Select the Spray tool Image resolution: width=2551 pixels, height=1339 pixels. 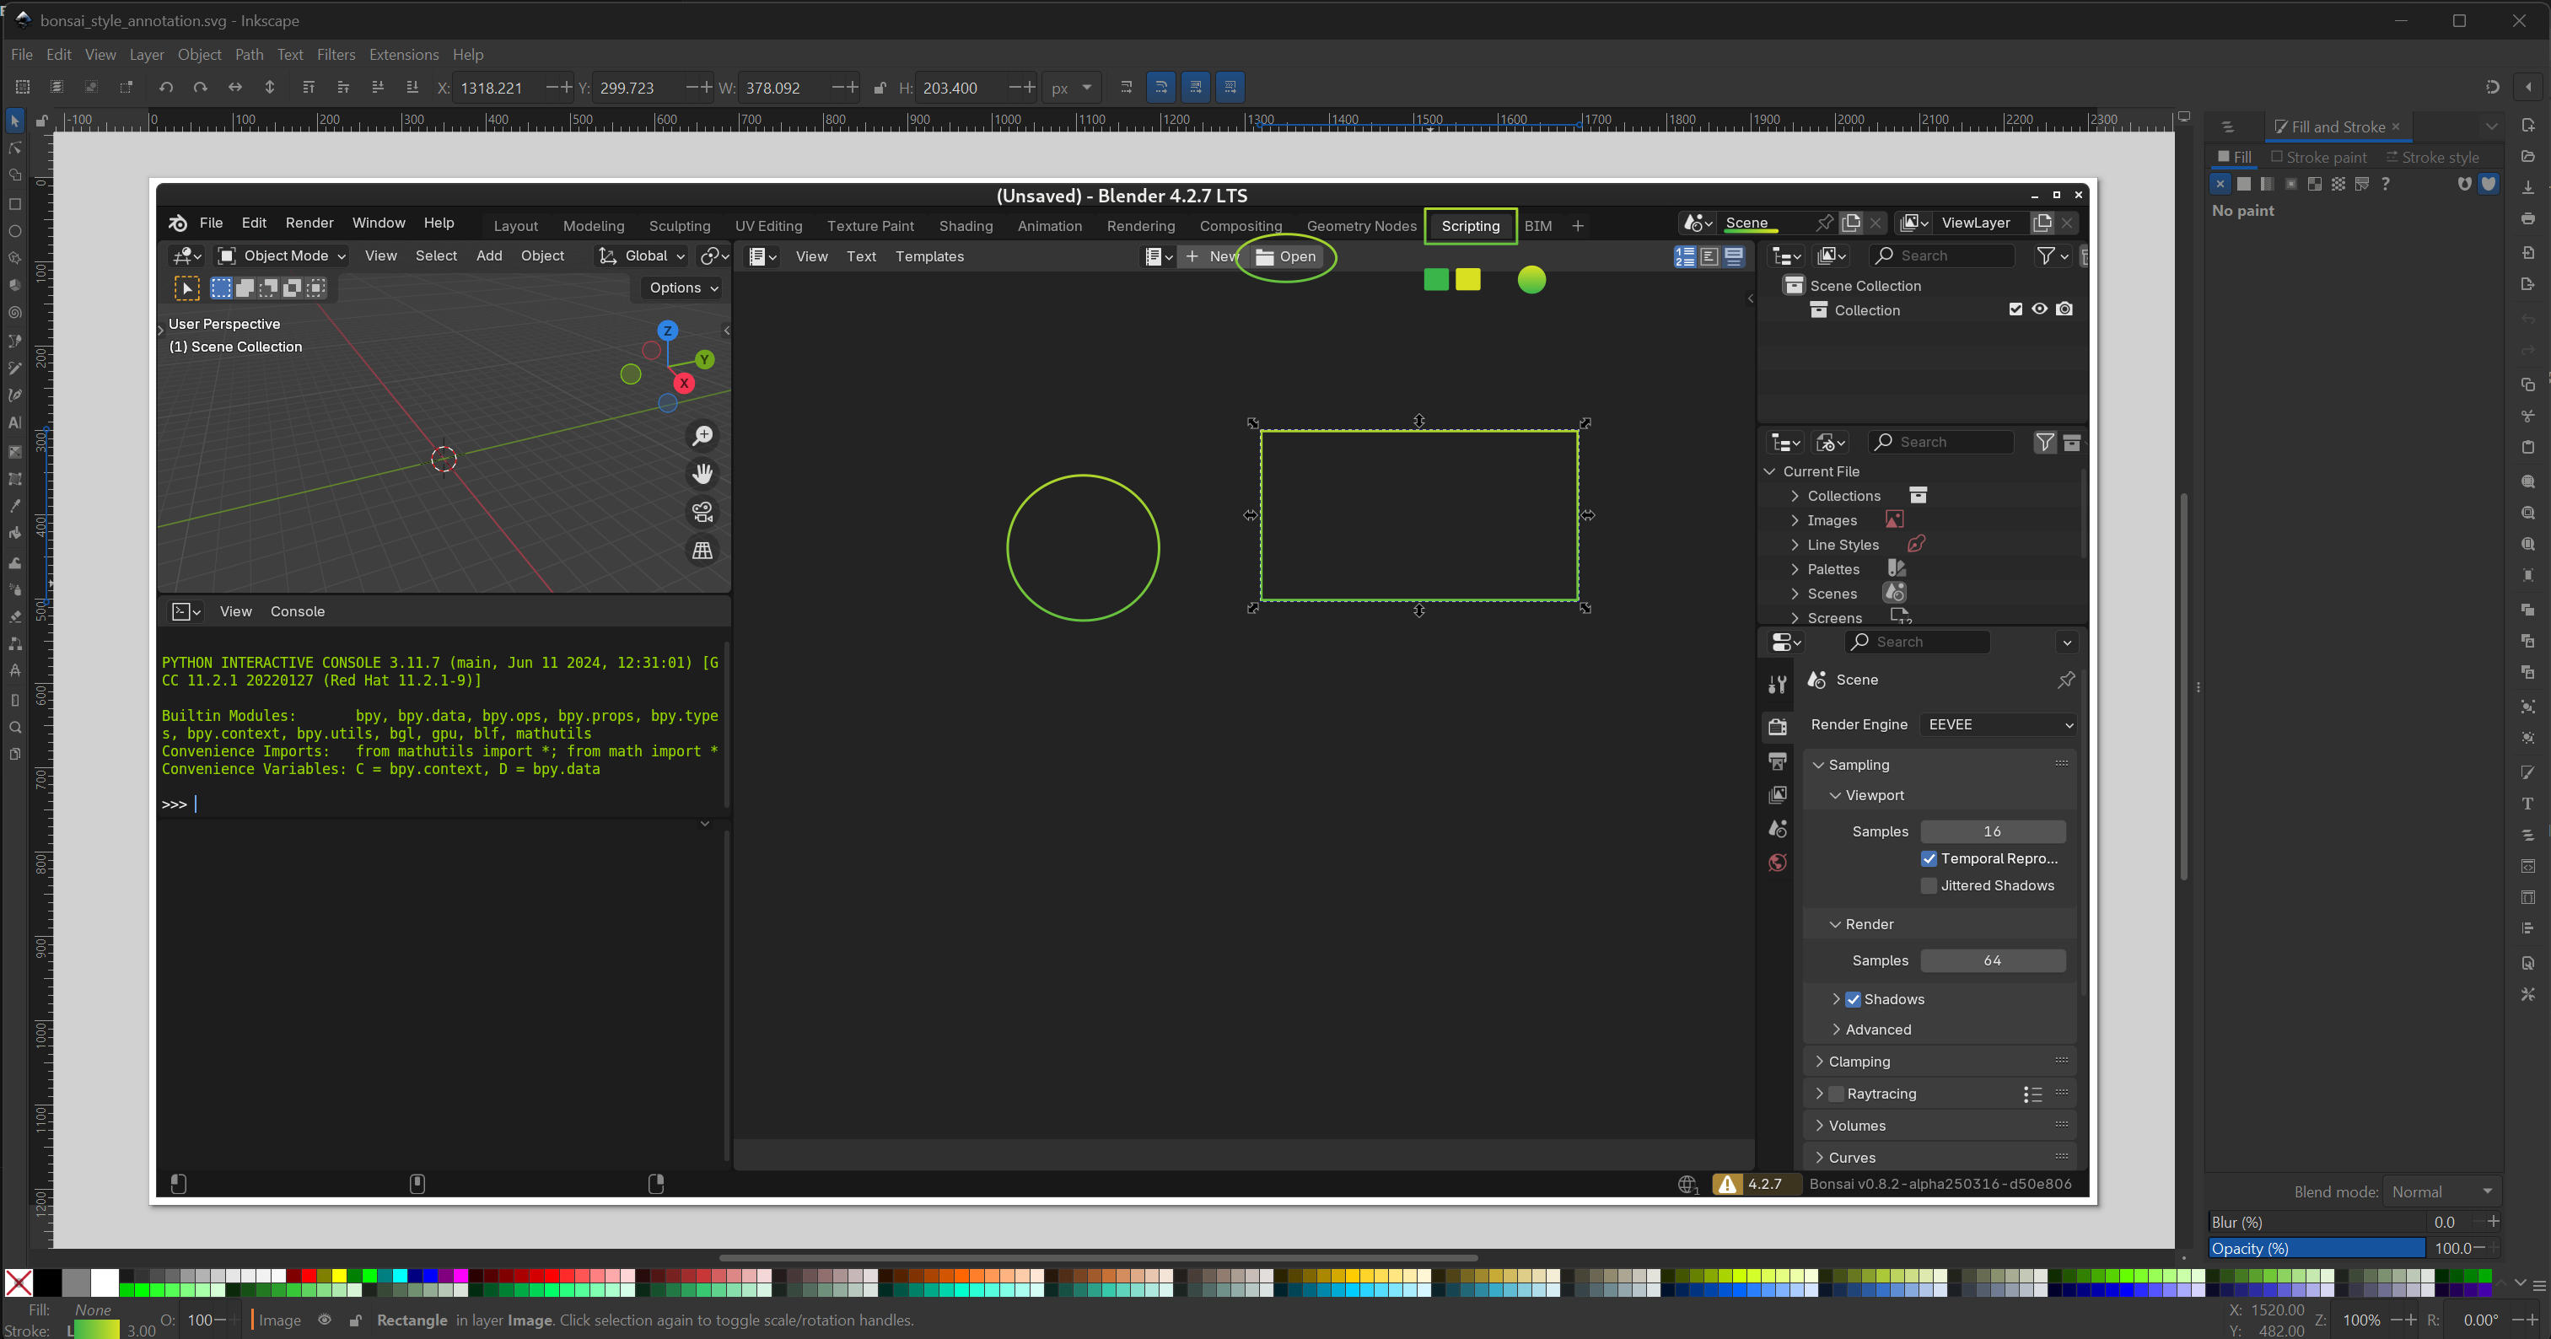coord(13,589)
